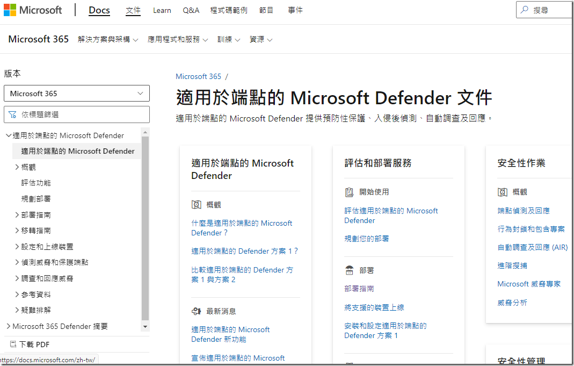574x366 pixels.
Task: Expand the 概觀 tree node
Action: tap(17, 167)
